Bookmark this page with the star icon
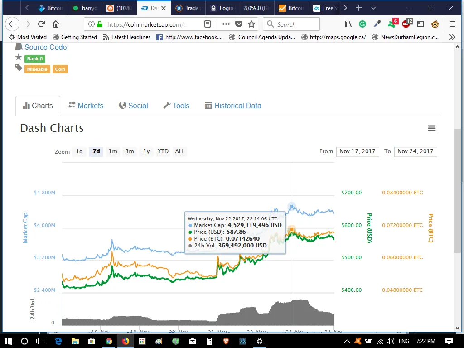This screenshot has width=464, height=348. 251,24
